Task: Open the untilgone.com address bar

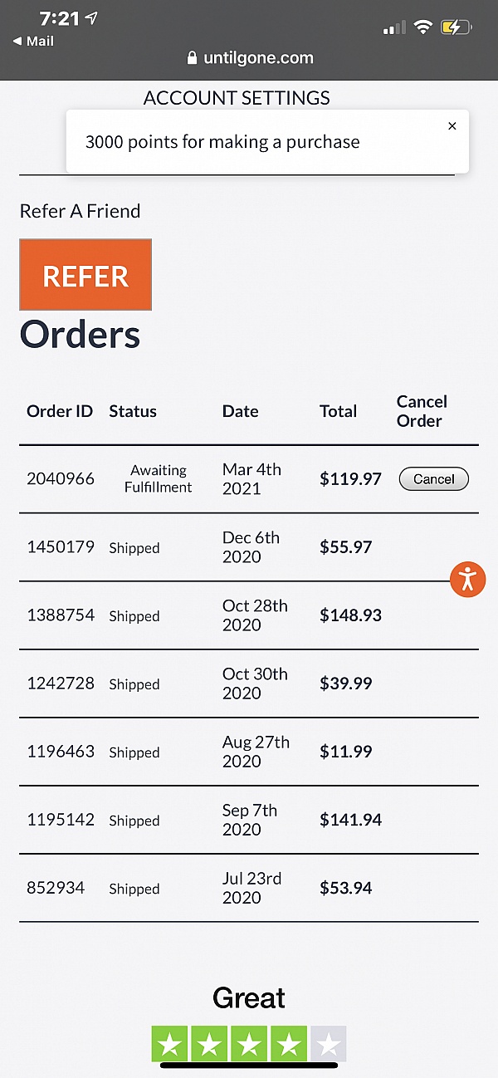Action: pos(251,58)
